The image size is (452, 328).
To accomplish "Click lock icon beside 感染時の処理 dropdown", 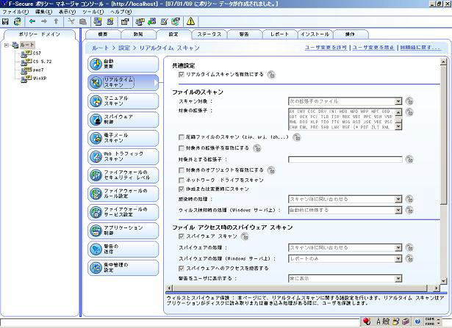I will [x=409, y=199].
